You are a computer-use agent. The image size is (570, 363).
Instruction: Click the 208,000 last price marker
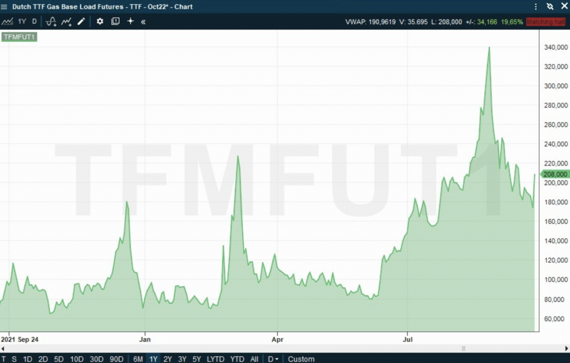pos(555,174)
